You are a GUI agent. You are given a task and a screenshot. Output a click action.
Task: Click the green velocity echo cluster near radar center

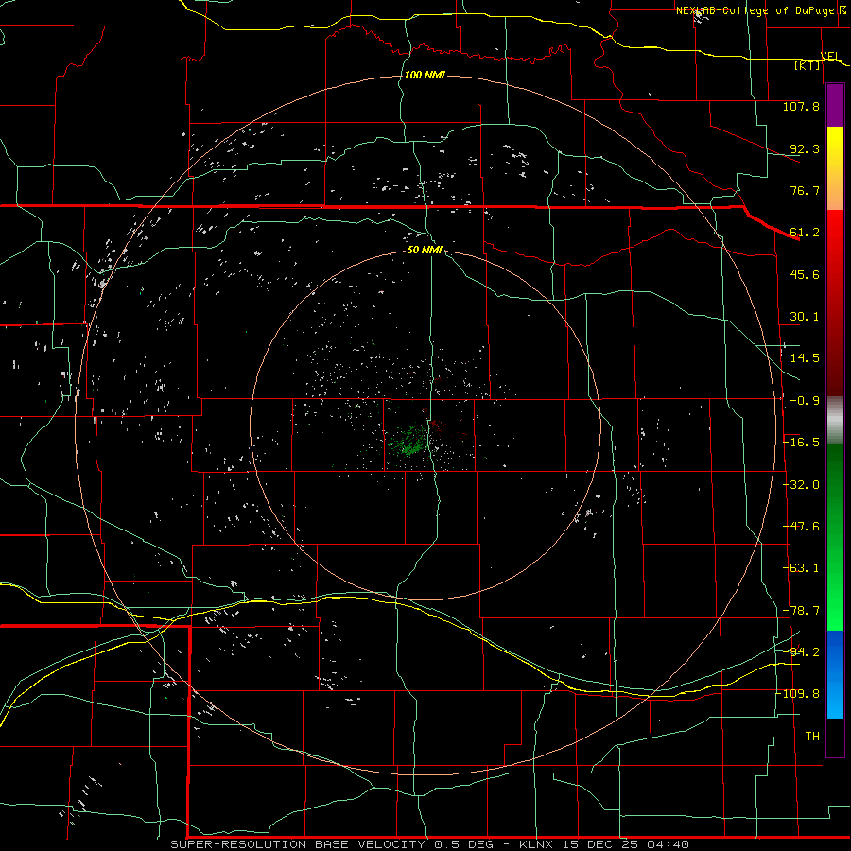tap(408, 441)
